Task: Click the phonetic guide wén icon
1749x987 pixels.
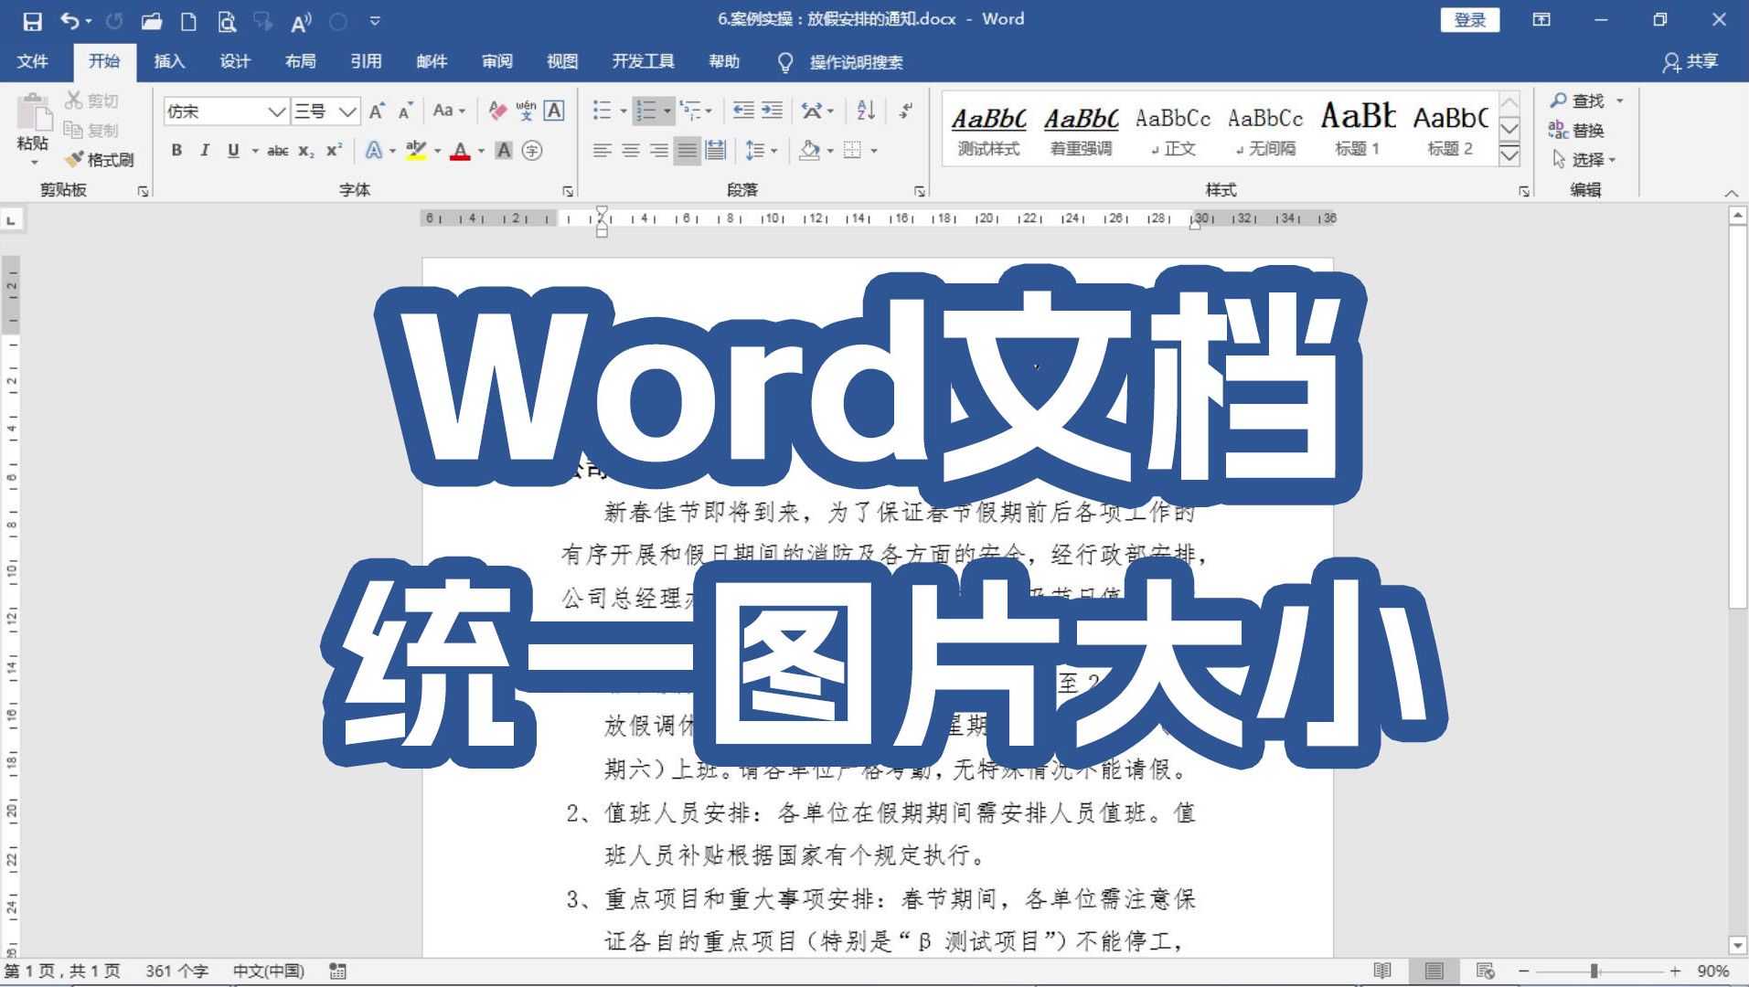Action: 526,111
